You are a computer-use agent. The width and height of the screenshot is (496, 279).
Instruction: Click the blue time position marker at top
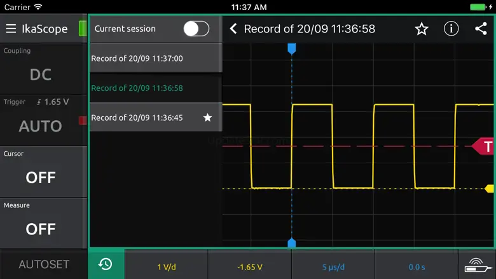[x=292, y=48]
